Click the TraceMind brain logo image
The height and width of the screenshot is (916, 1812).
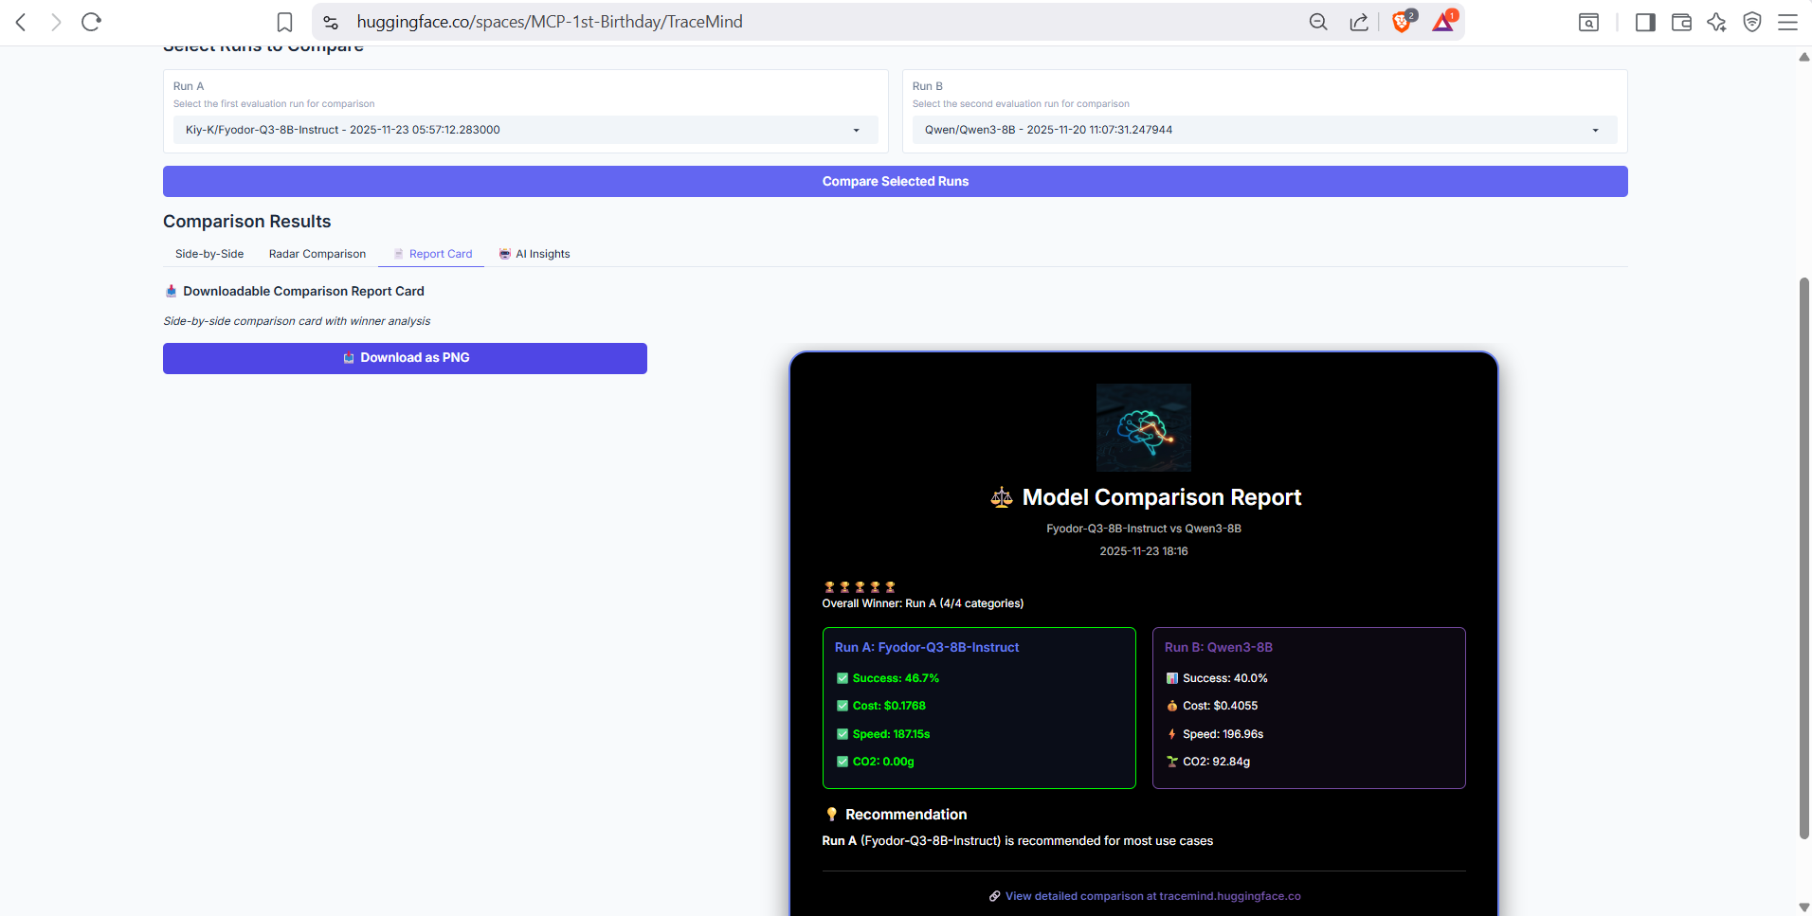pos(1143,427)
